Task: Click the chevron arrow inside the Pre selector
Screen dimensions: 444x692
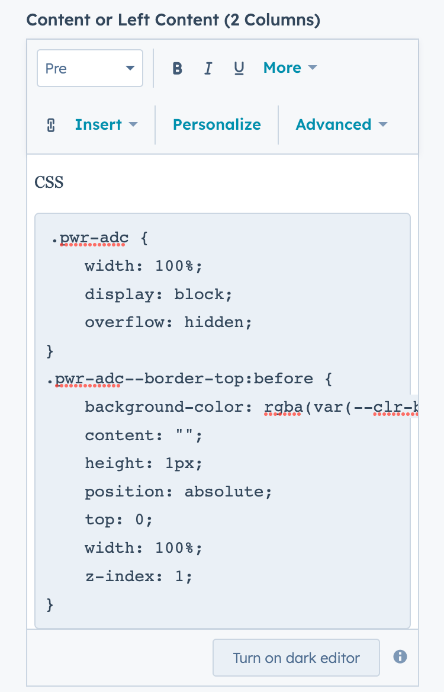Action: click(x=130, y=68)
